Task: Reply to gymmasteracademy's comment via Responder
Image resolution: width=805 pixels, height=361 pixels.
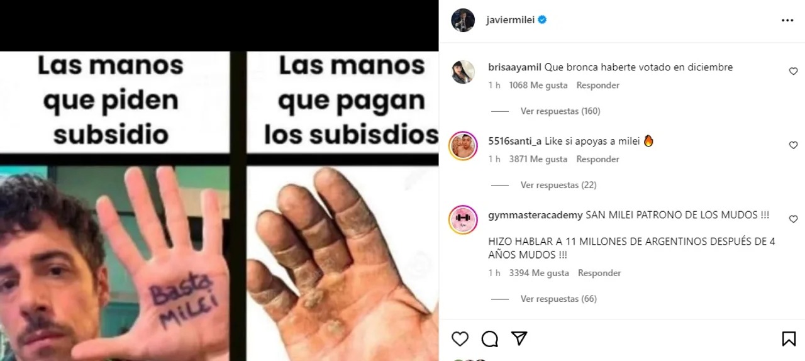Action: tap(599, 273)
